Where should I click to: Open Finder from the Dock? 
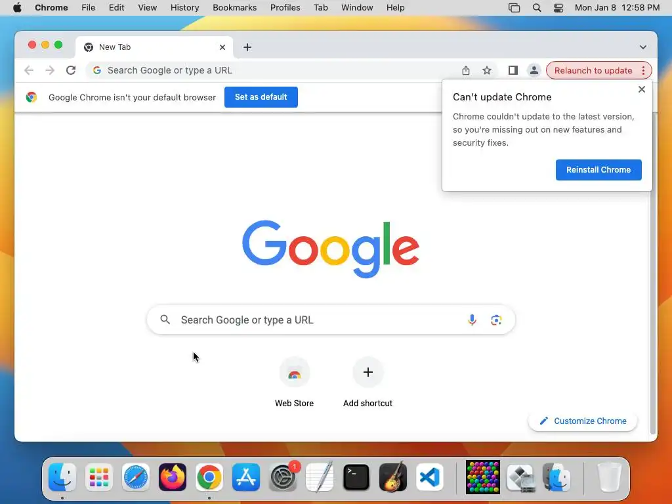point(62,477)
